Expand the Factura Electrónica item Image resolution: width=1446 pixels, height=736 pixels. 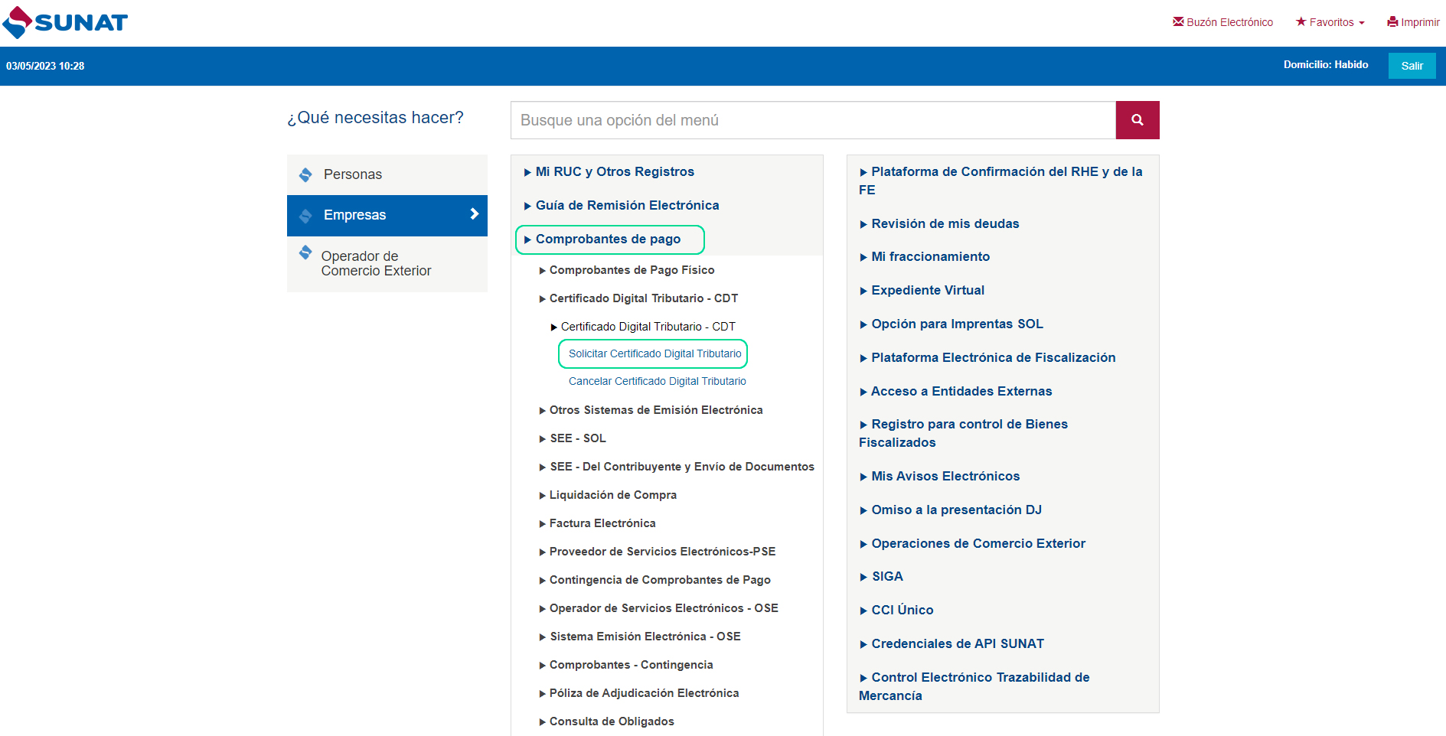[x=602, y=523]
